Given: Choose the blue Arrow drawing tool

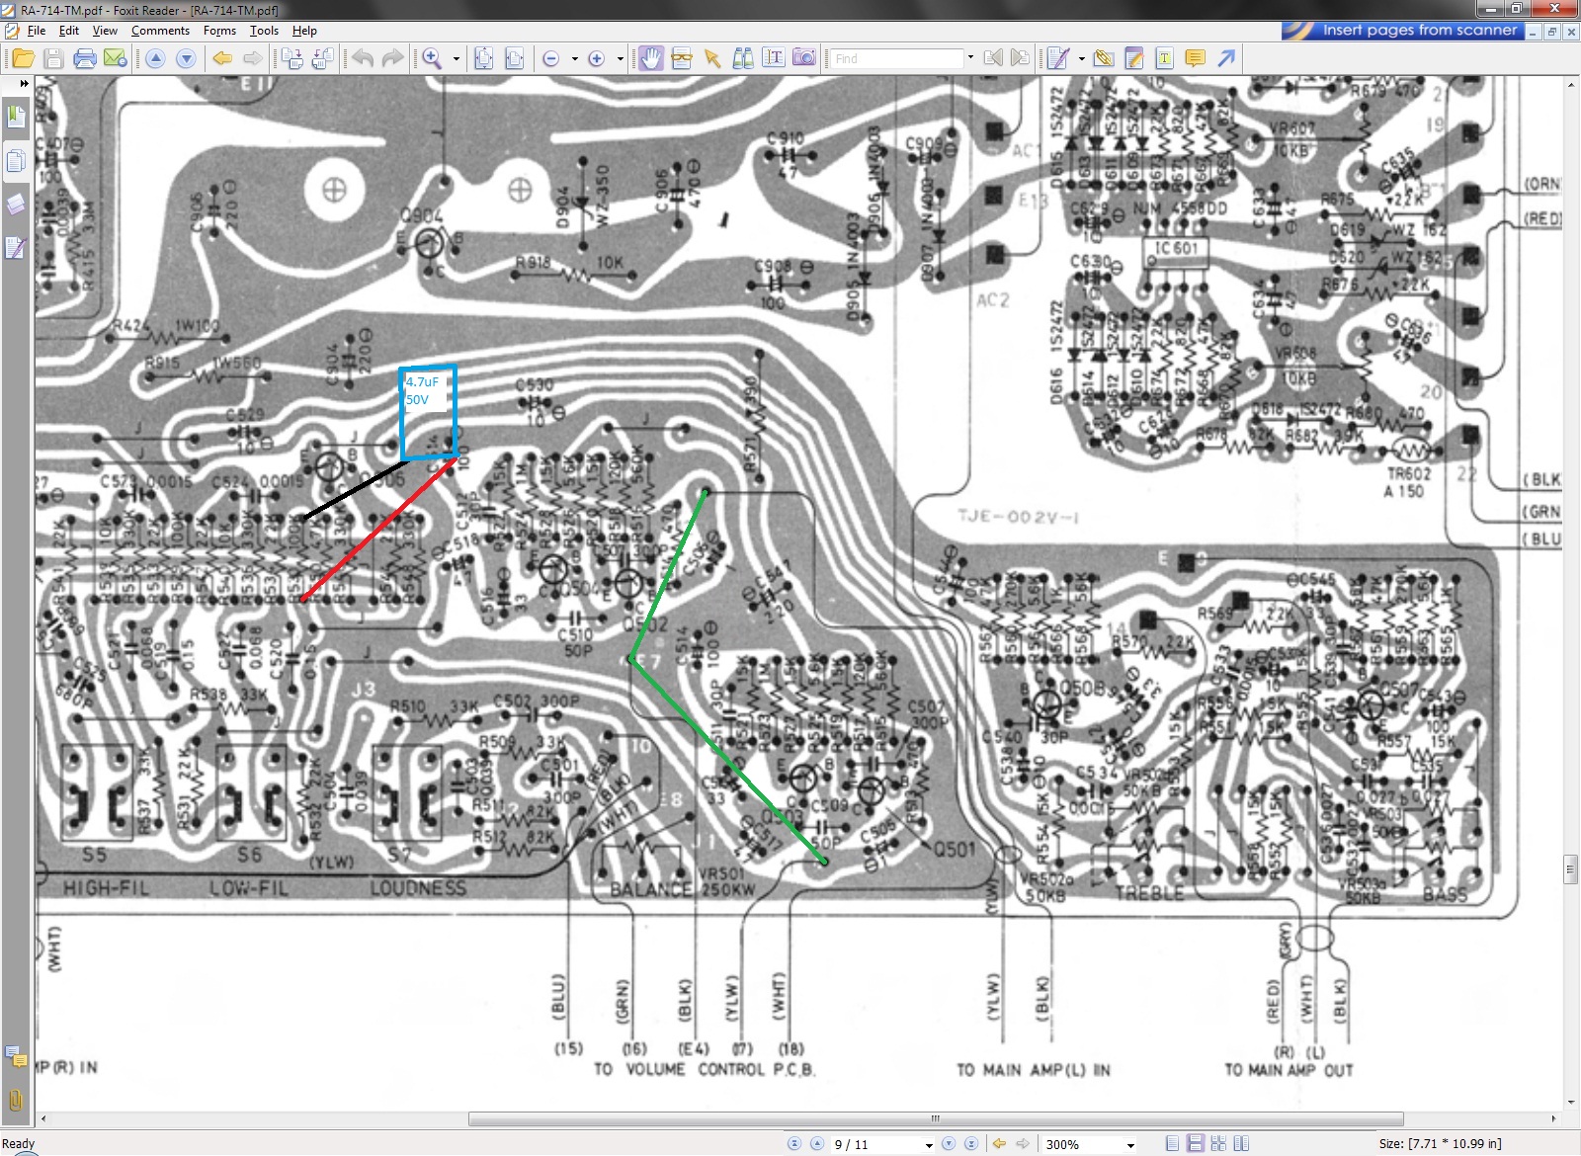Looking at the screenshot, I should 1226,58.
